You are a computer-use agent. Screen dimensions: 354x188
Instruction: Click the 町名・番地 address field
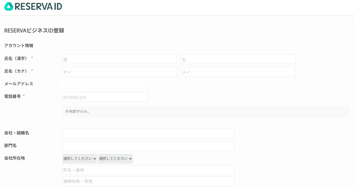coord(148,170)
